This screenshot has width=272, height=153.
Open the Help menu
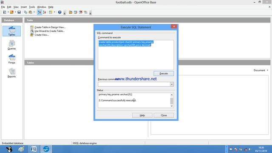pos(51,7)
